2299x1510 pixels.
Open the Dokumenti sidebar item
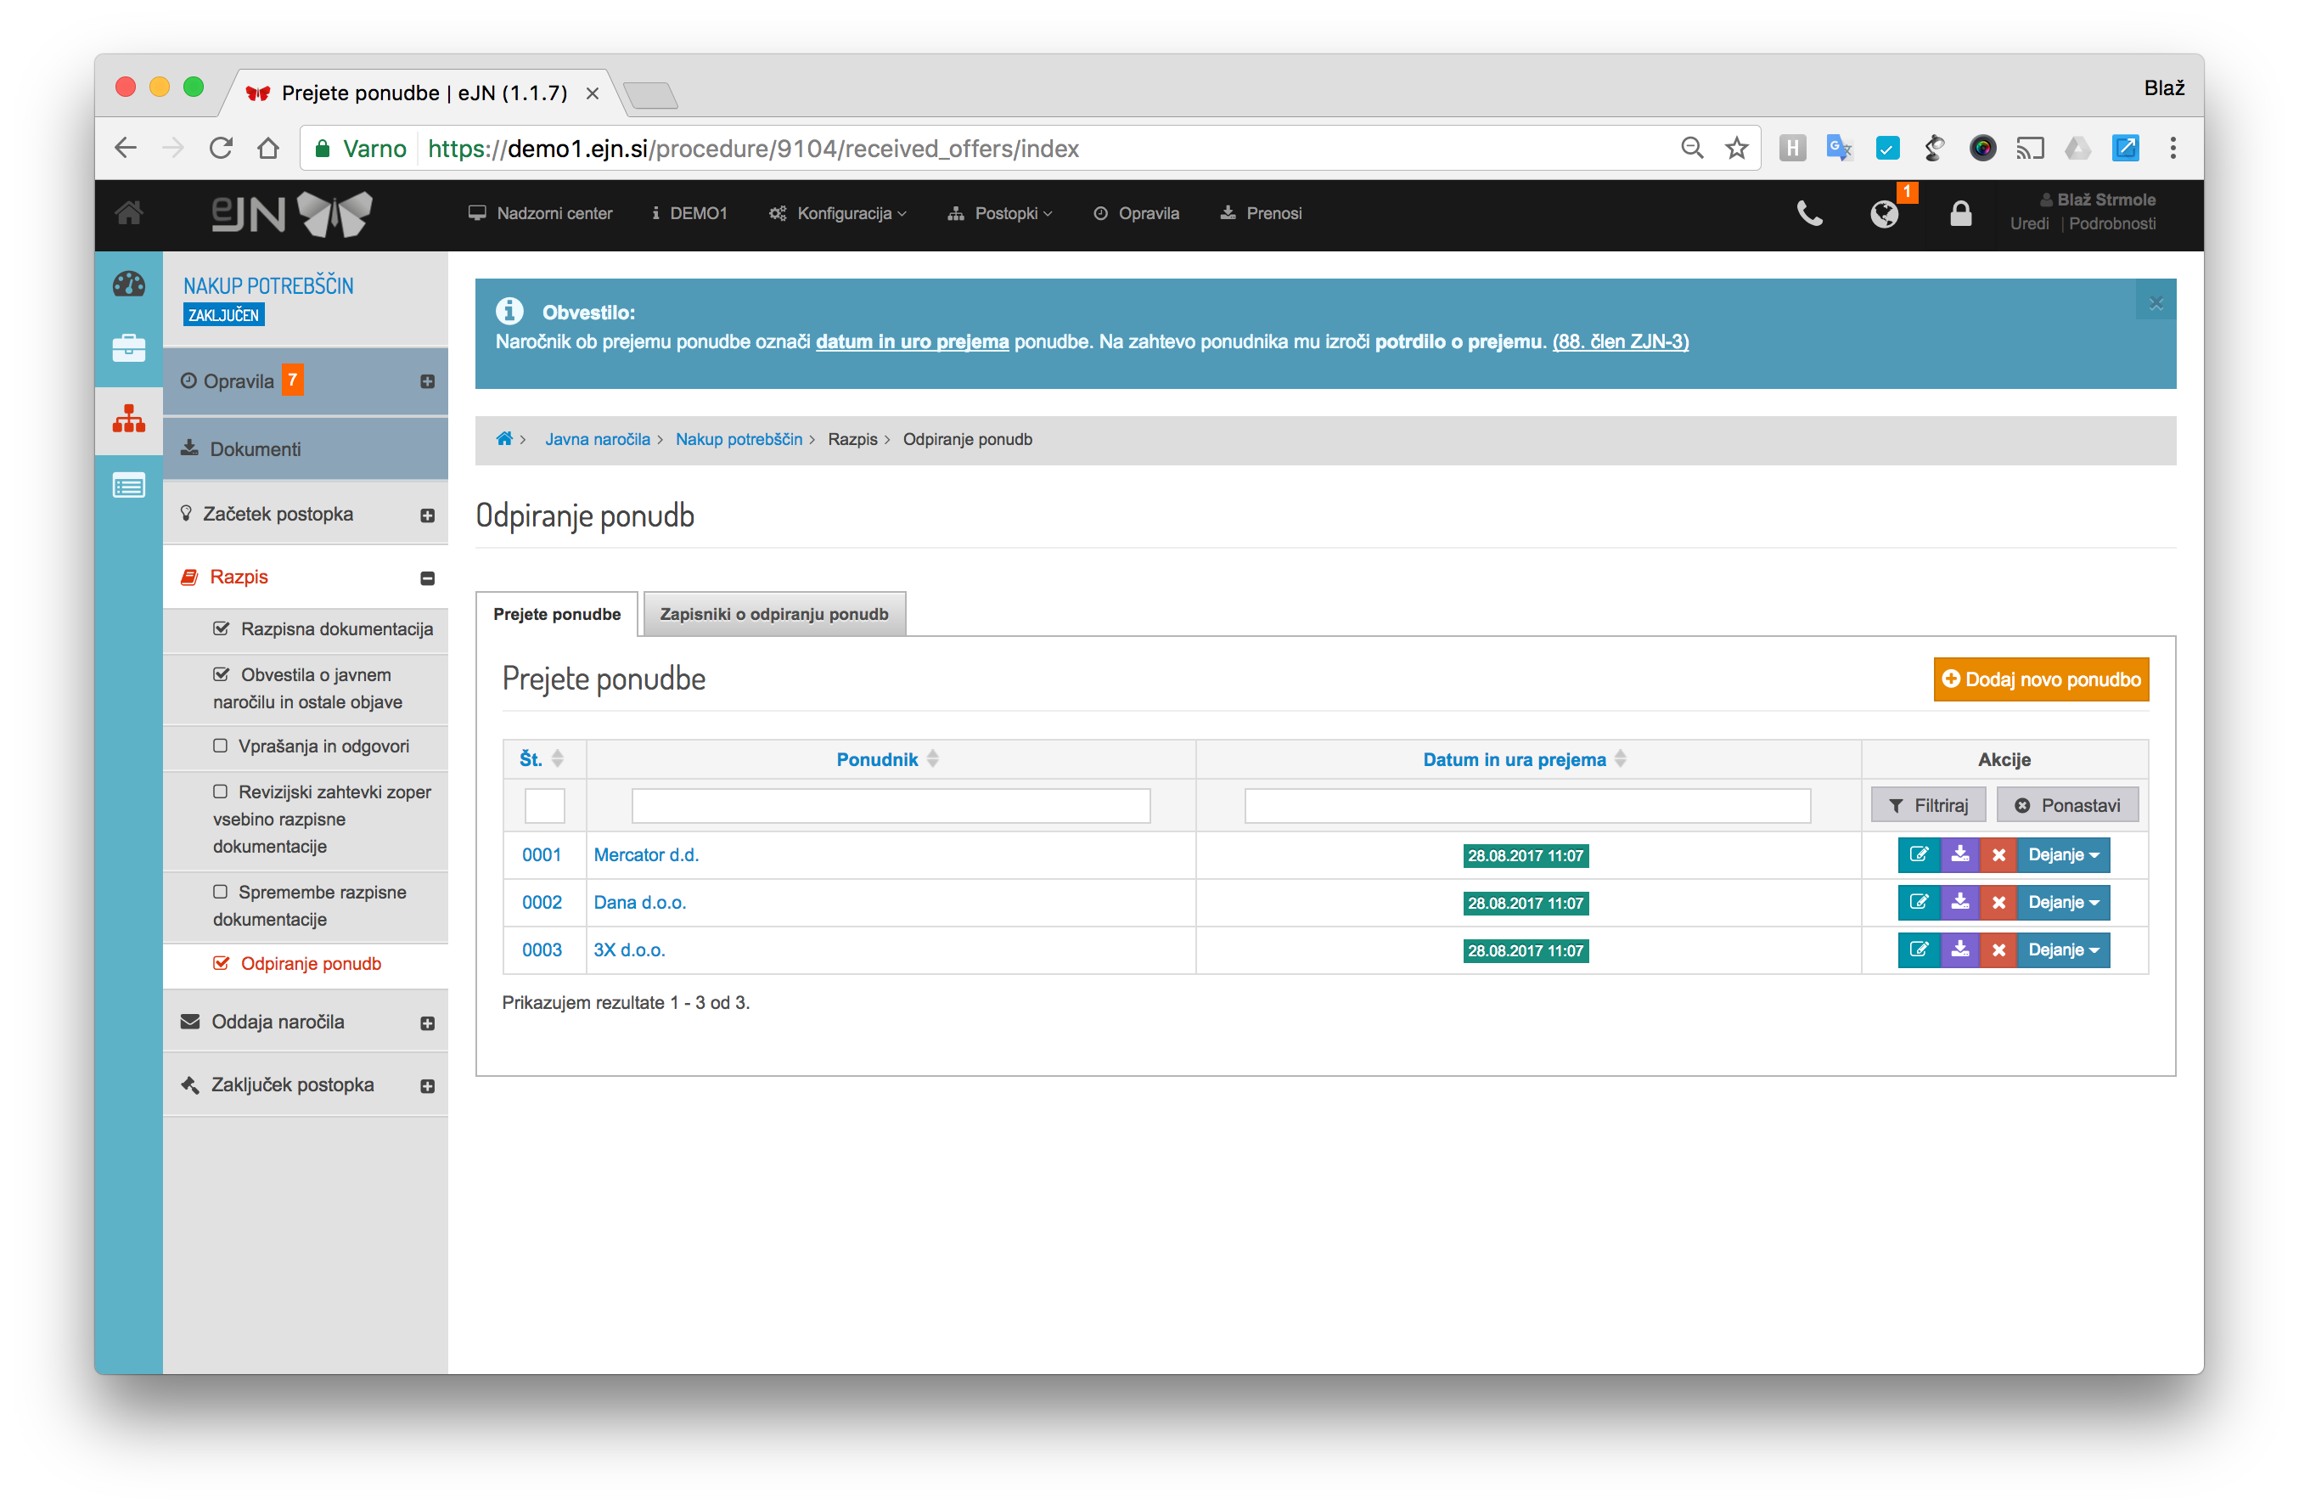(x=306, y=449)
